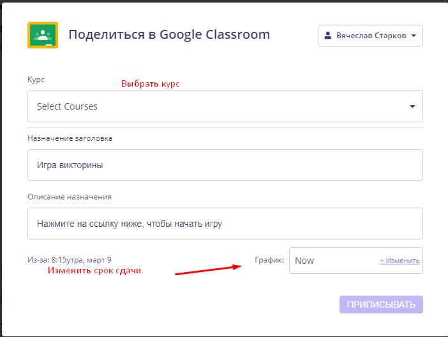Click the user silhouette icon in the account box
This screenshot has width=448, height=337.
pyautogui.click(x=328, y=36)
